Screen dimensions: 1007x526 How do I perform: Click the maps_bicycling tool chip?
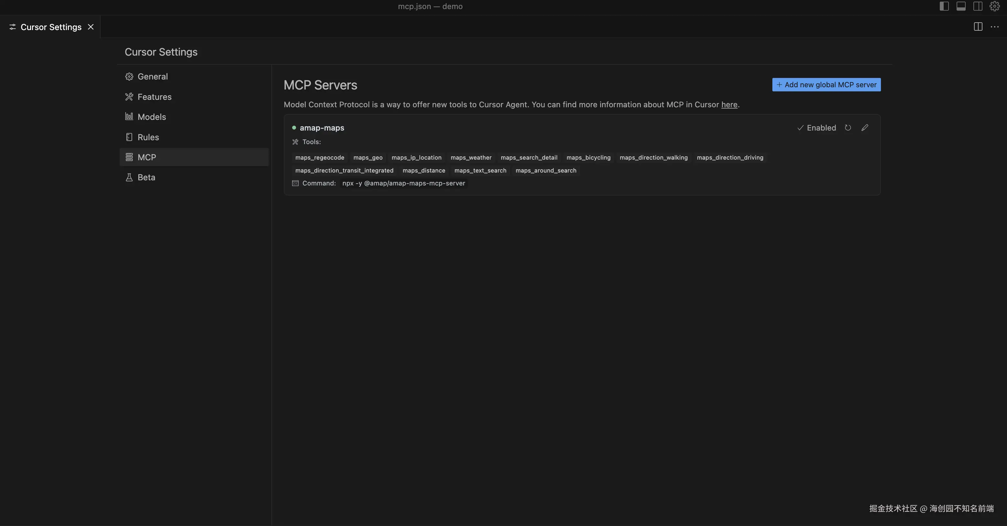(588, 157)
